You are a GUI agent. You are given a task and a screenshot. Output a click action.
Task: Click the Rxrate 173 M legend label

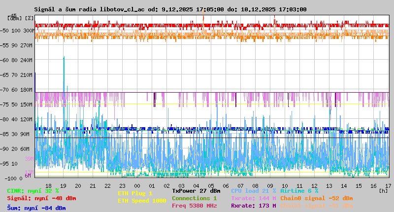(253, 206)
